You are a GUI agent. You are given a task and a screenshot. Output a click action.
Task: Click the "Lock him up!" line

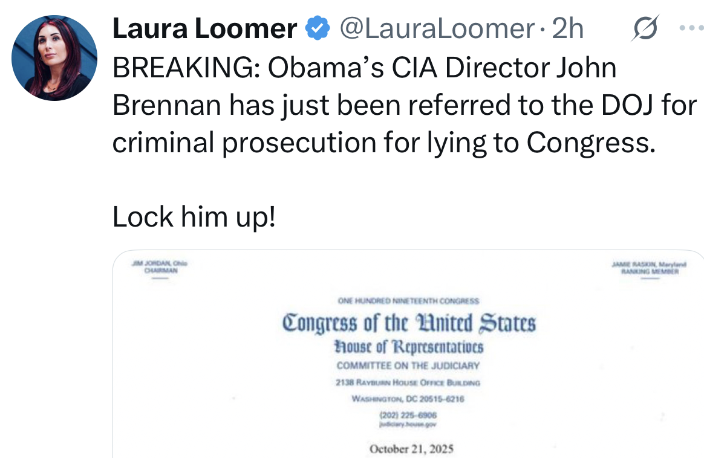coord(194,218)
